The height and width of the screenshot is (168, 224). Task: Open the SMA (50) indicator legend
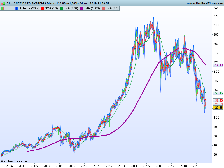click(50, 8)
